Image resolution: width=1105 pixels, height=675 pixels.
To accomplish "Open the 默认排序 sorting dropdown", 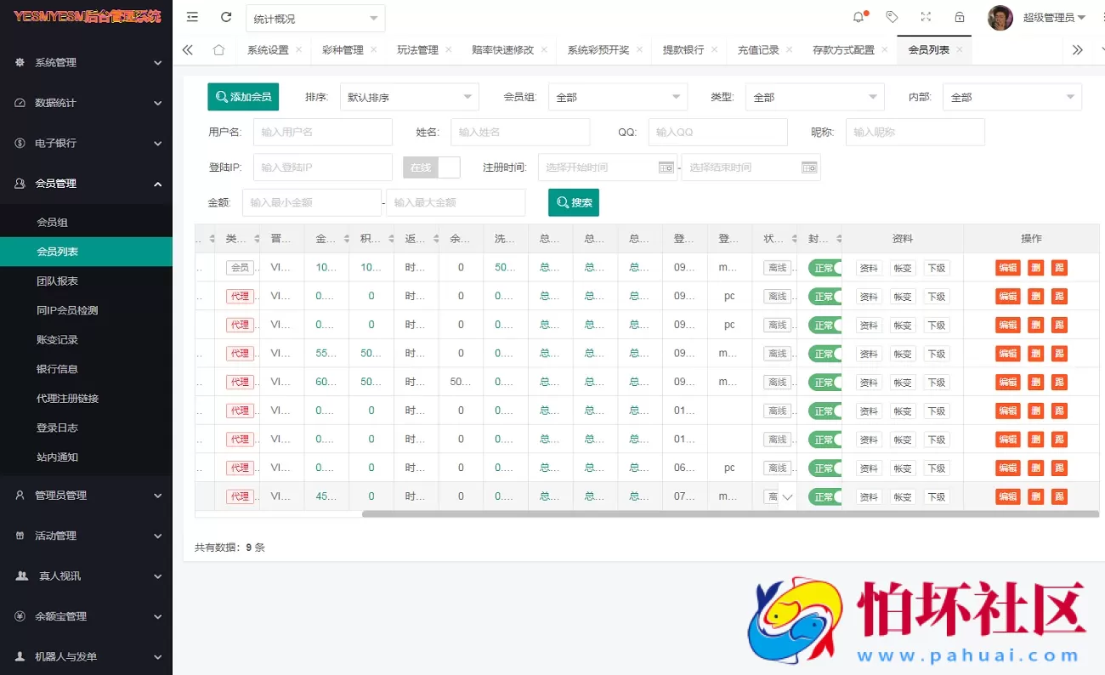I will [x=409, y=96].
